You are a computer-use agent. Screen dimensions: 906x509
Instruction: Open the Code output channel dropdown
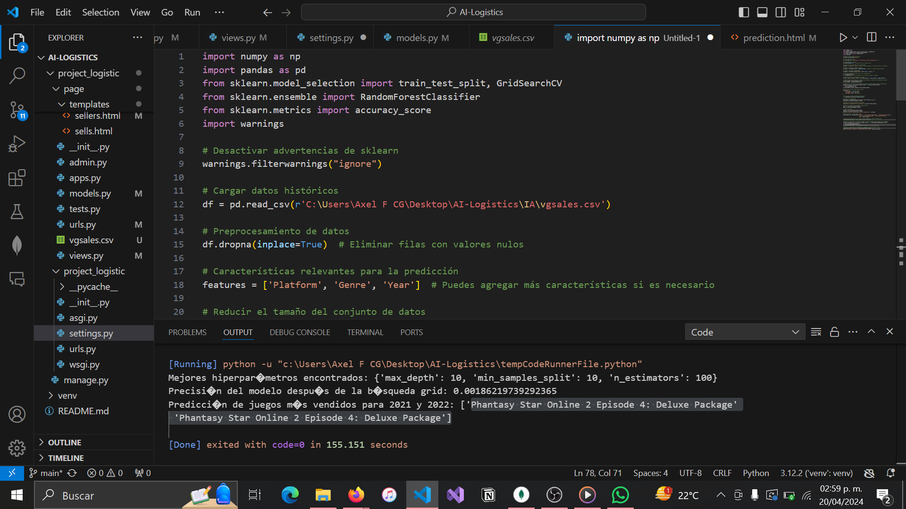click(745, 332)
